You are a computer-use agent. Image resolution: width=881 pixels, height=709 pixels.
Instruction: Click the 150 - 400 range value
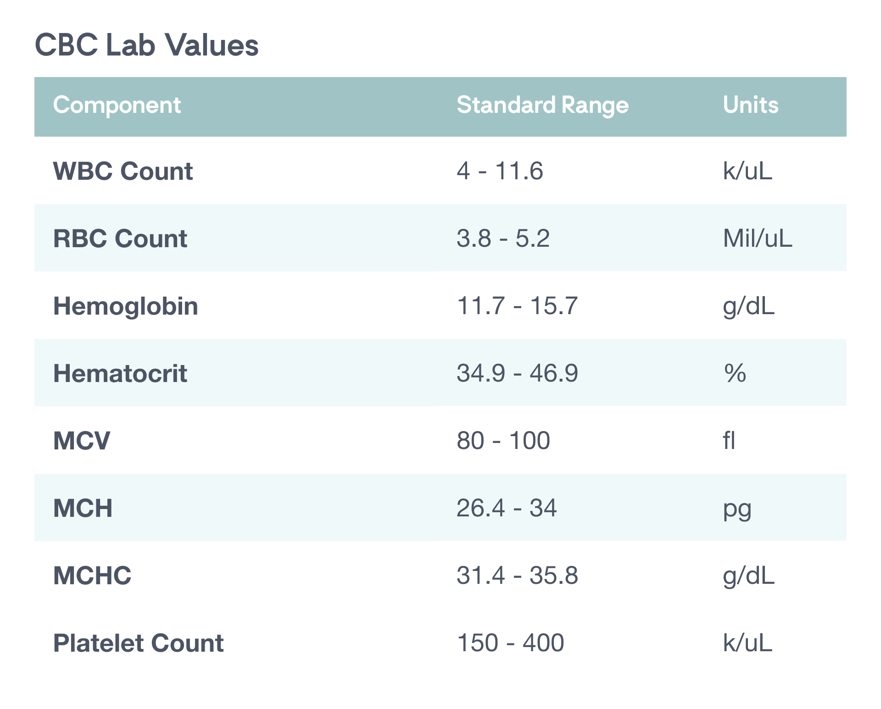[x=510, y=643]
